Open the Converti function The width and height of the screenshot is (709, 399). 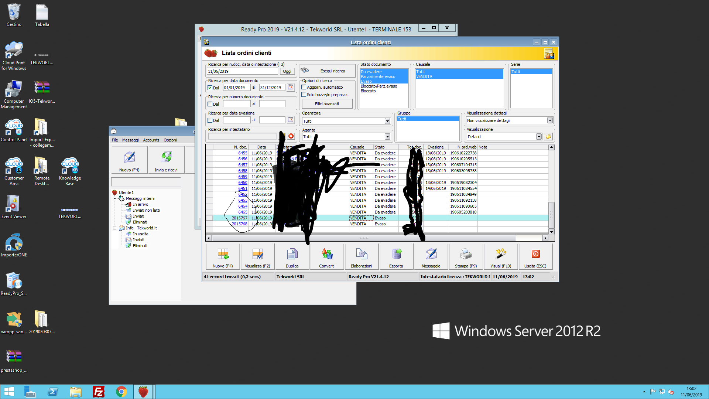point(326,257)
